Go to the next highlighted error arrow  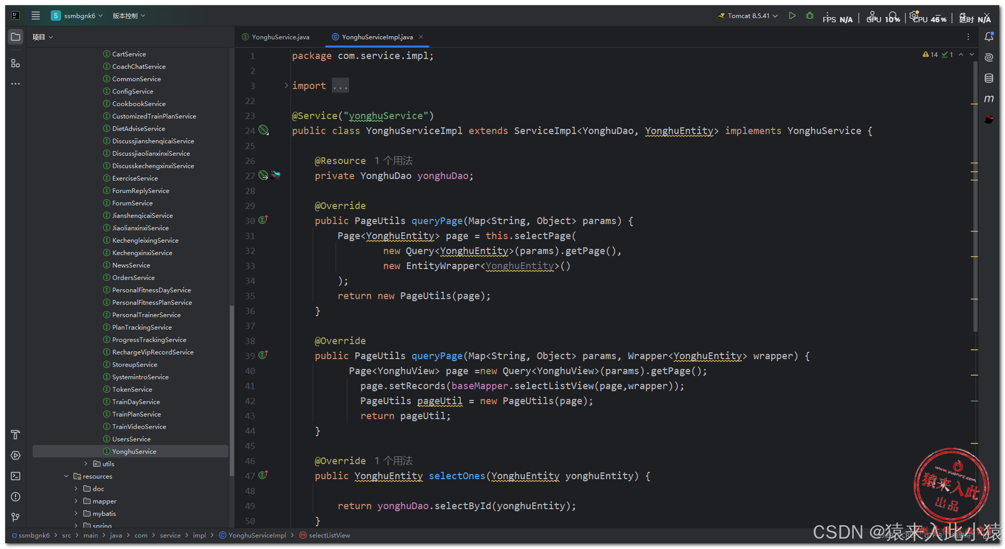click(x=972, y=54)
